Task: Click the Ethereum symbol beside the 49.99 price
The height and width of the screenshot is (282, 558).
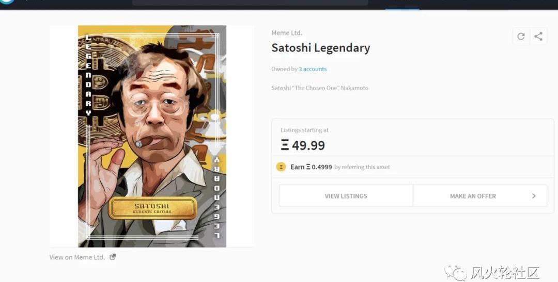Action: 285,145
